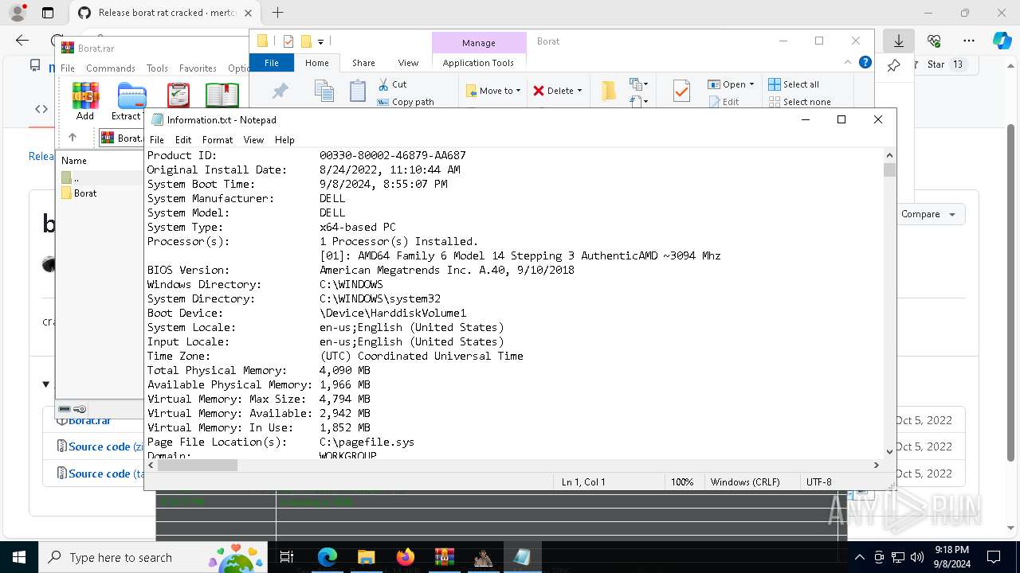The width and height of the screenshot is (1020, 573).
Task: Switch to Share tab in Explorer
Action: tap(363, 63)
